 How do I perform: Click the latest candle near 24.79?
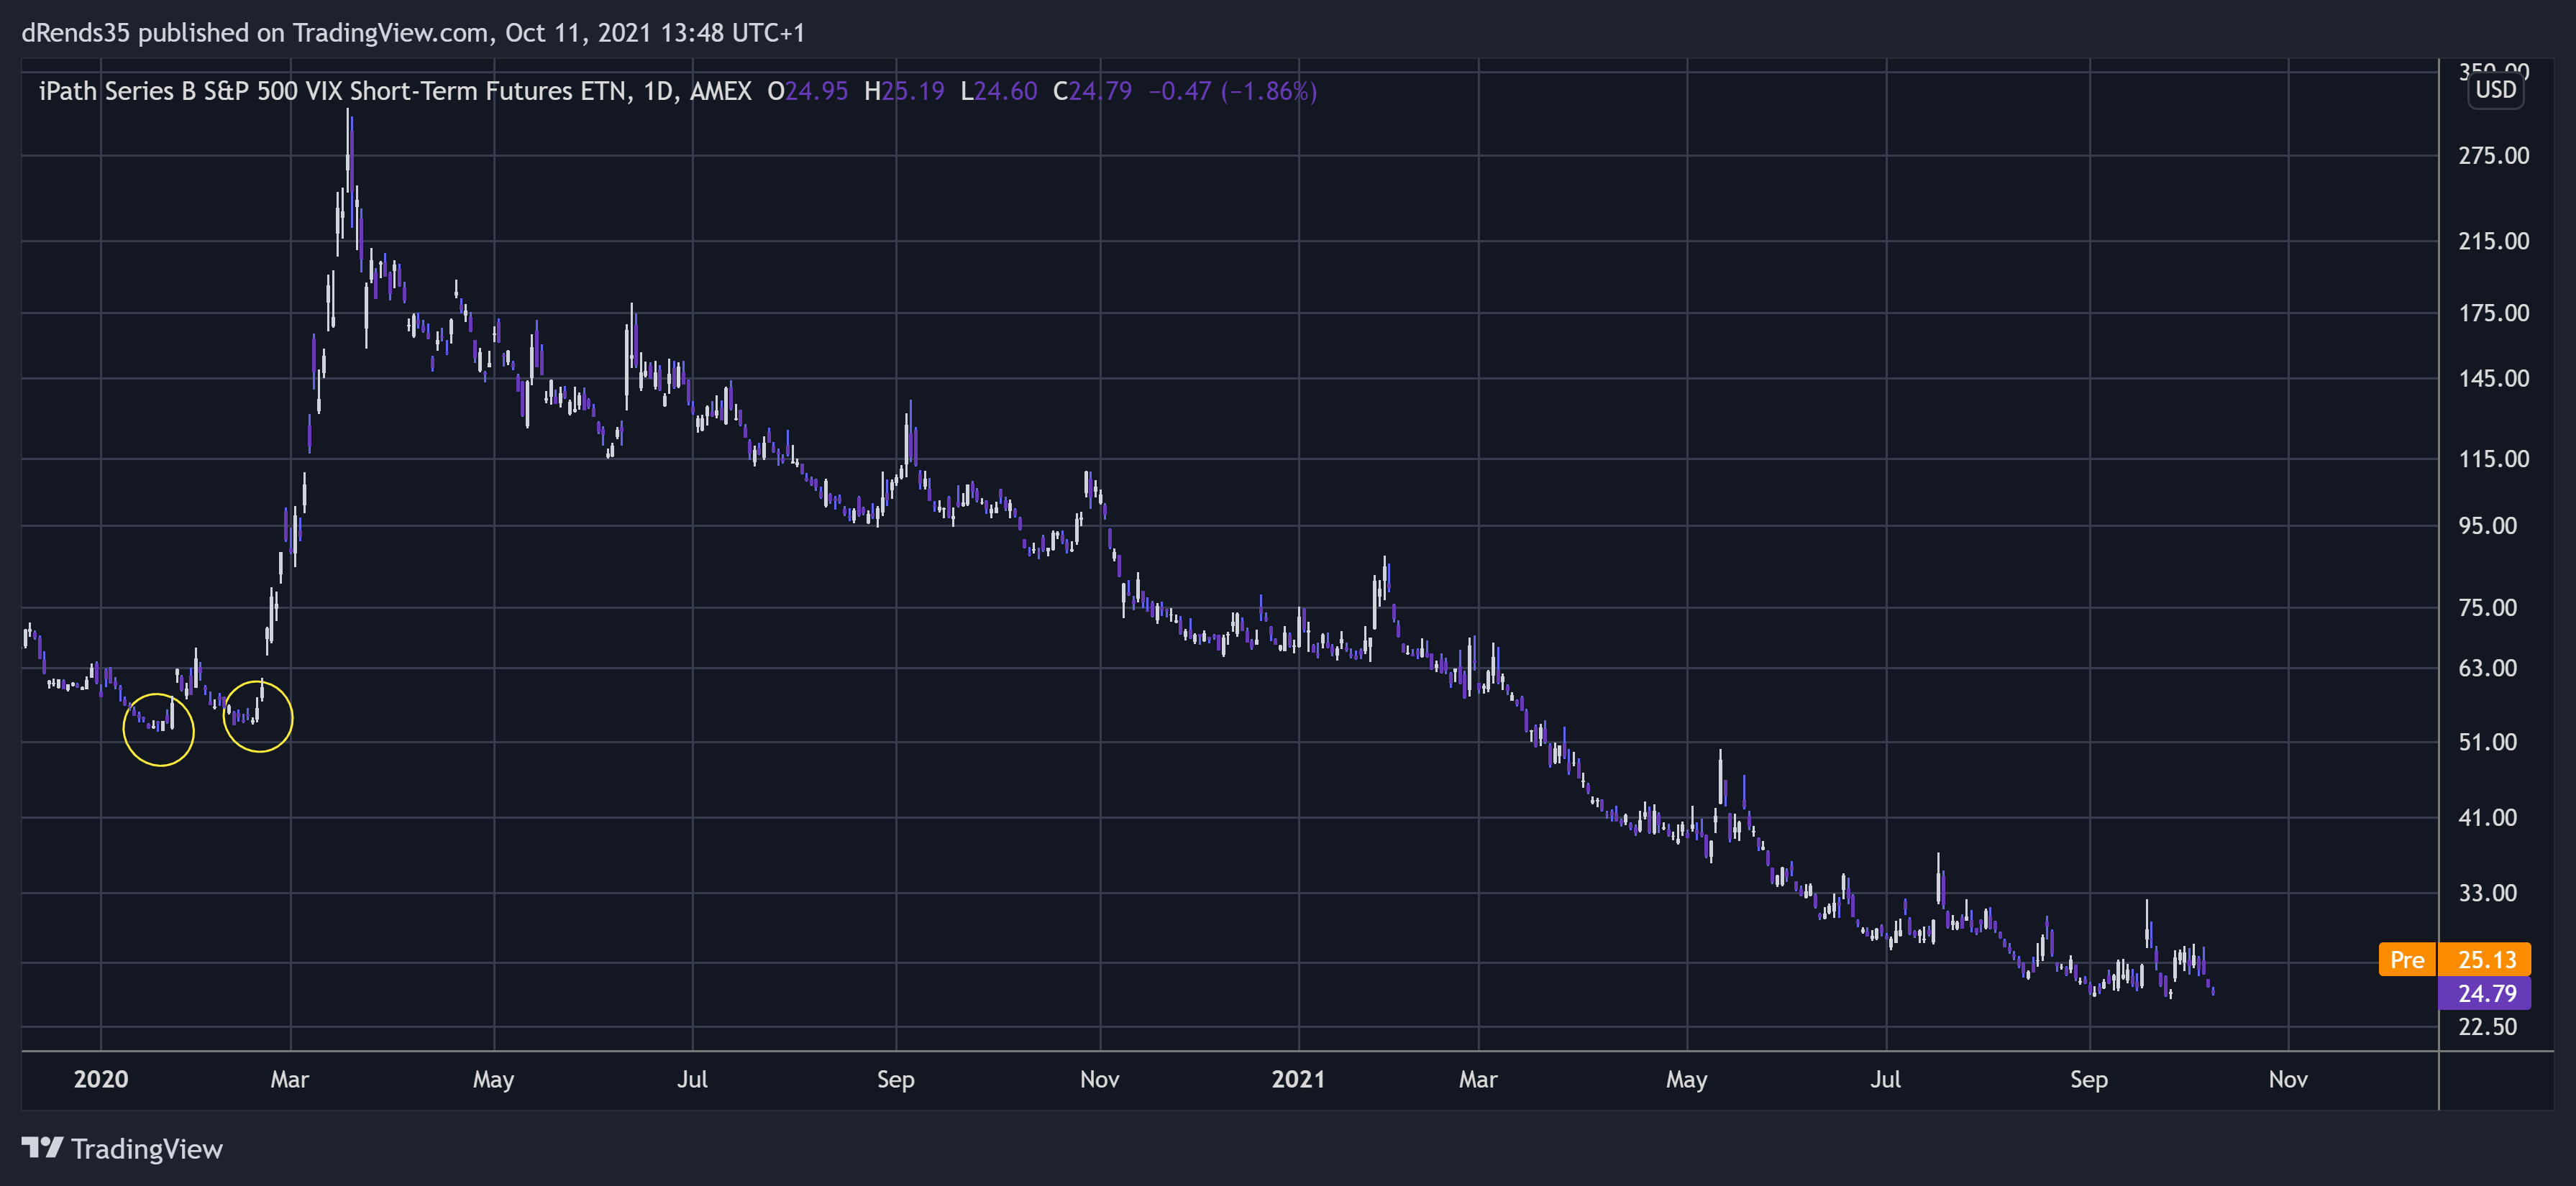(x=2213, y=991)
